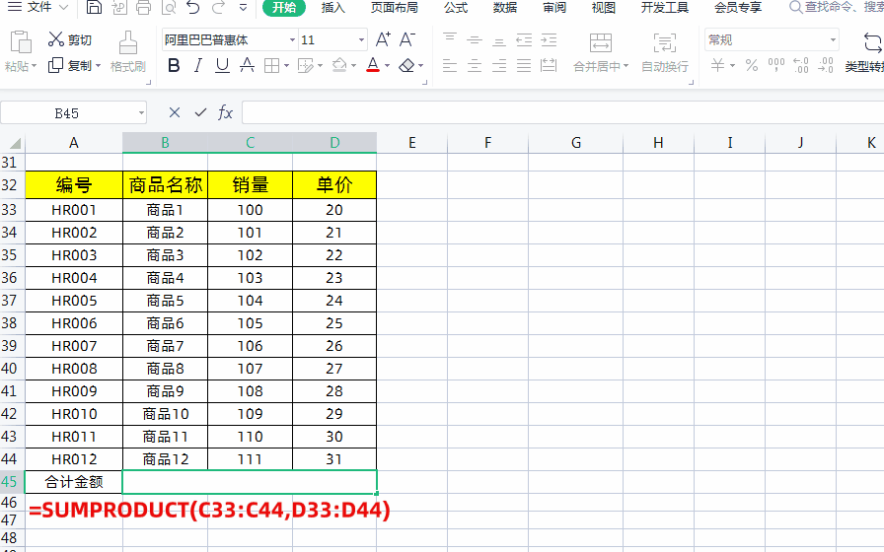Toggle bold formatting
Image resolution: width=884 pixels, height=552 pixels.
point(174,66)
